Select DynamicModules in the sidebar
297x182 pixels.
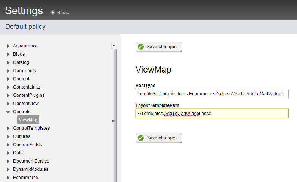[31, 169]
